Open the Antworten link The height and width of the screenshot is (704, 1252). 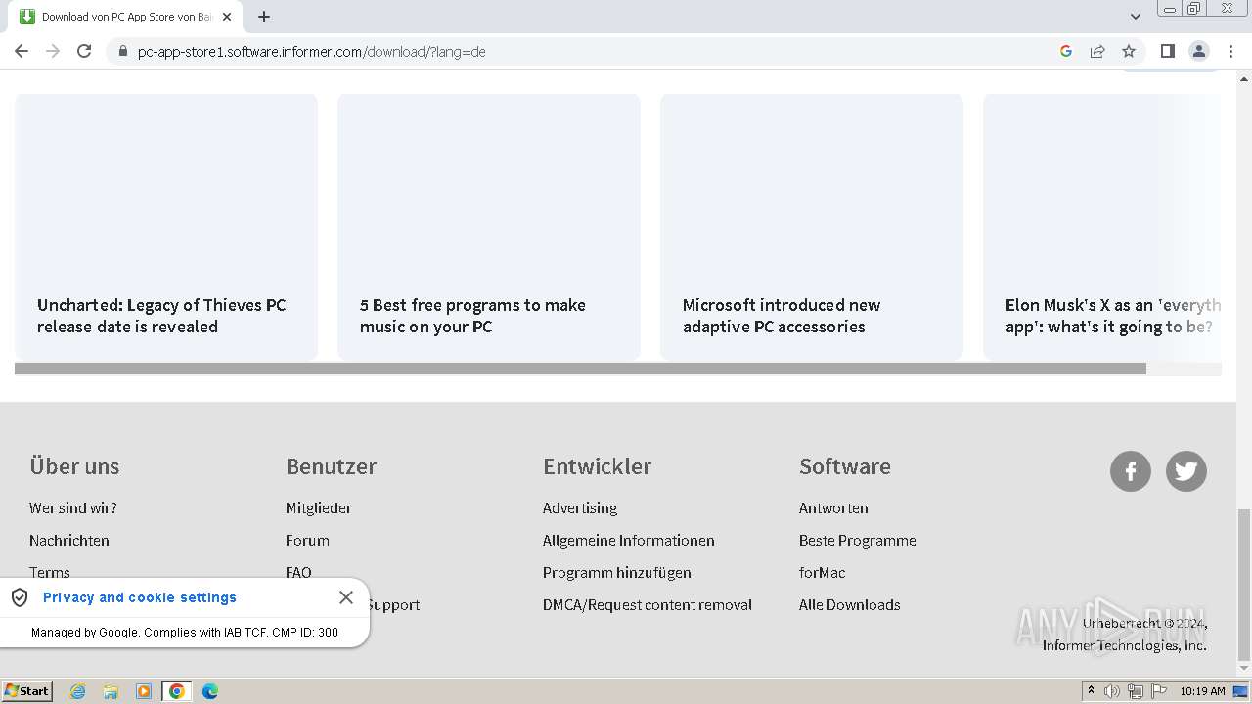tap(833, 507)
